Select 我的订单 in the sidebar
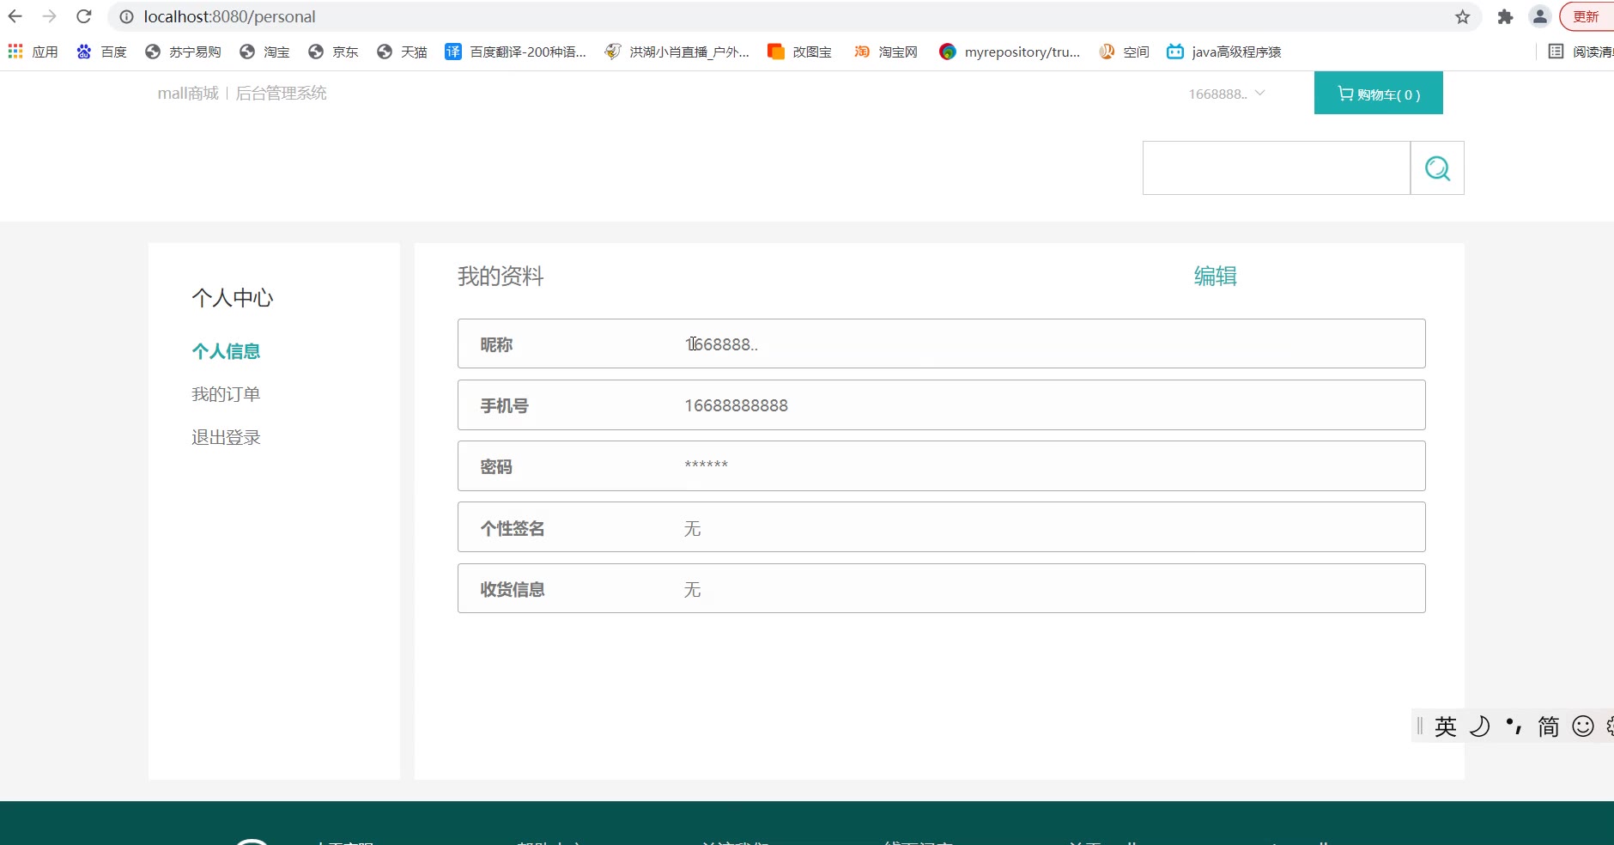Screen dimensions: 1614x845 tap(226, 394)
